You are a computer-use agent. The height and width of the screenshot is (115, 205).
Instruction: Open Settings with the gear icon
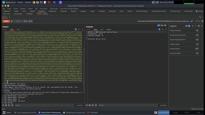(199, 11)
